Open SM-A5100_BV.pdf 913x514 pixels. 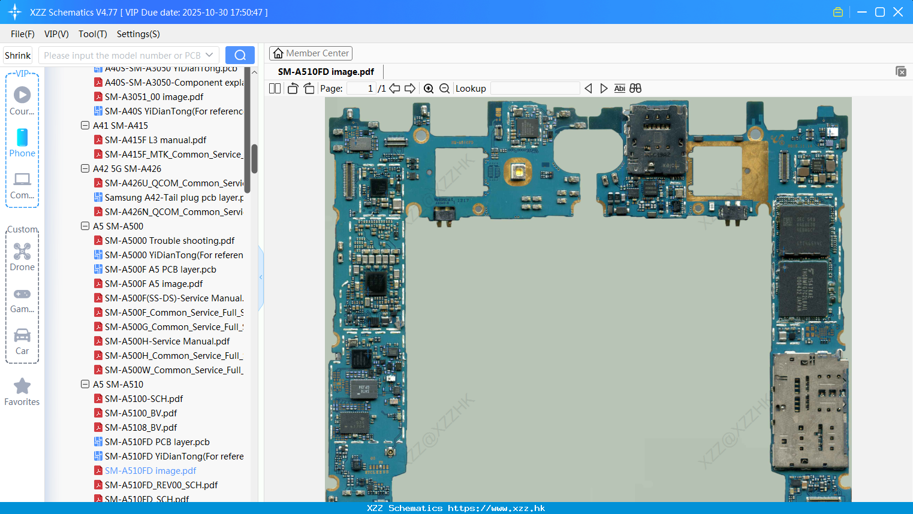pyautogui.click(x=135, y=413)
